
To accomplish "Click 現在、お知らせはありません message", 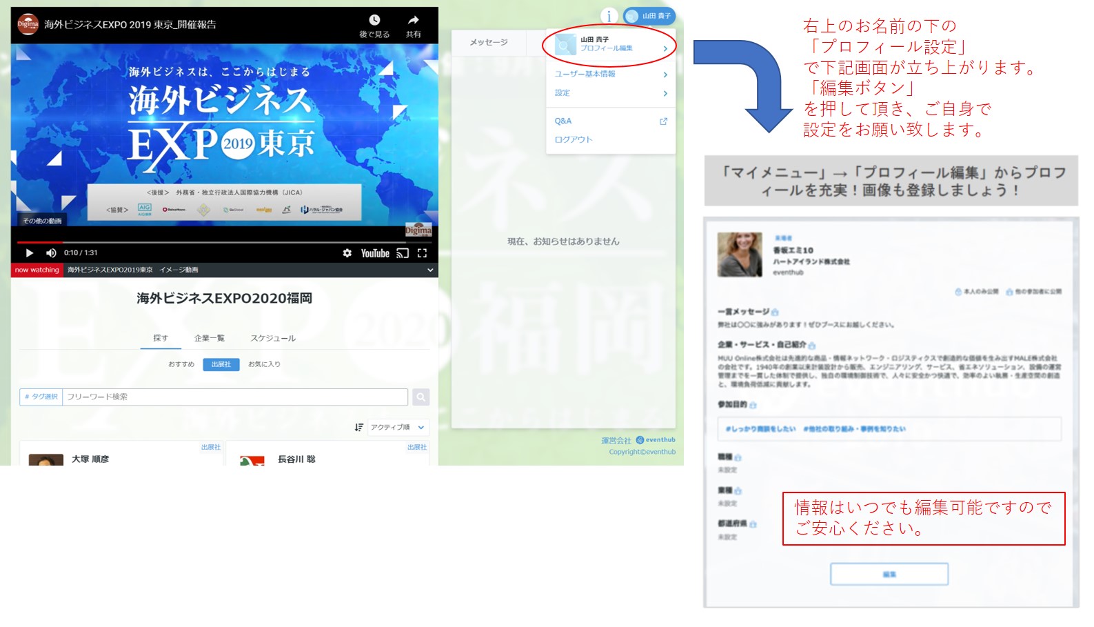I will [x=563, y=241].
